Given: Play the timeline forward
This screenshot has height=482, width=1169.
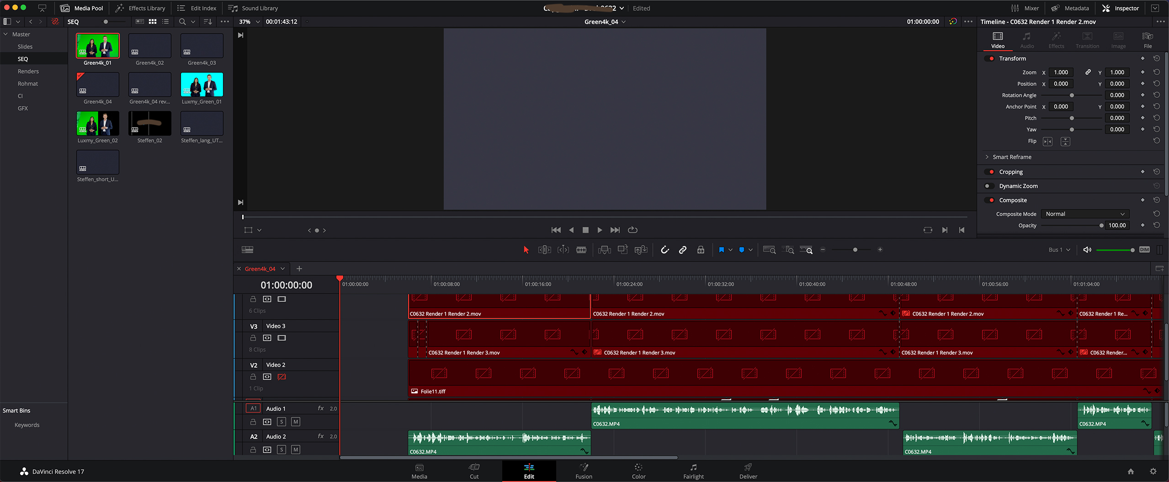Looking at the screenshot, I should pyautogui.click(x=600, y=230).
